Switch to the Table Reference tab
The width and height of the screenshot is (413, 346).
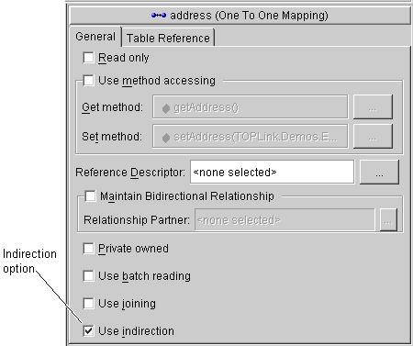click(x=168, y=38)
